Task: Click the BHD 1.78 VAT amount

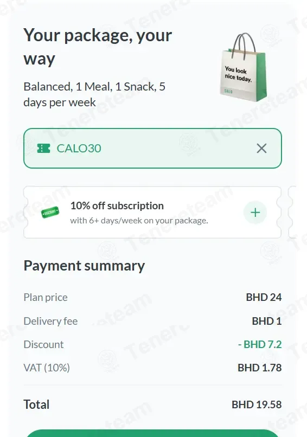Action: tap(260, 368)
